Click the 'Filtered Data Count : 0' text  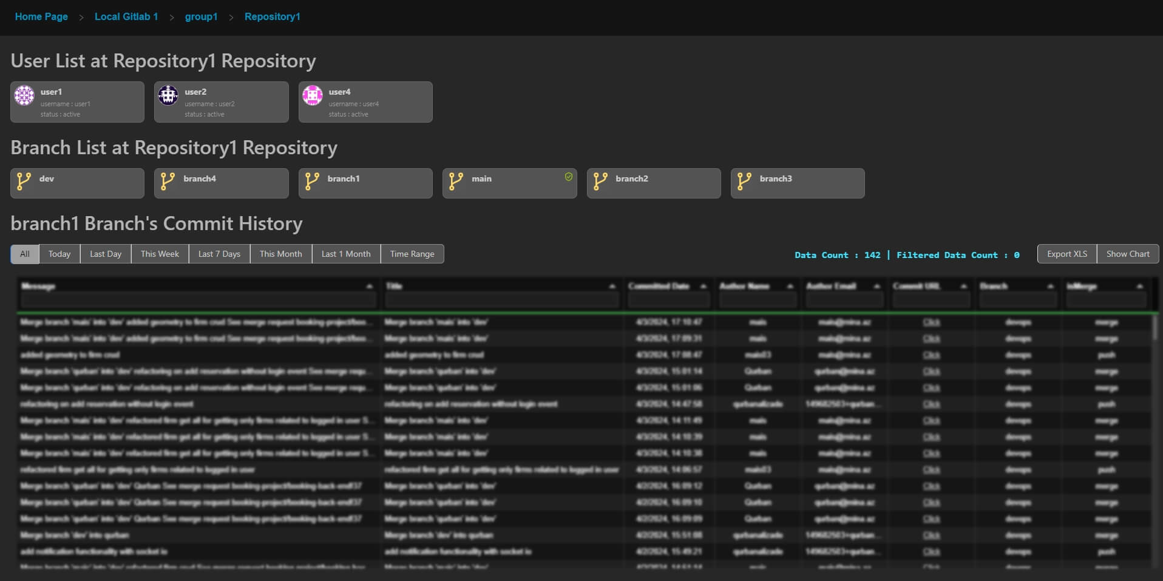tap(958, 255)
